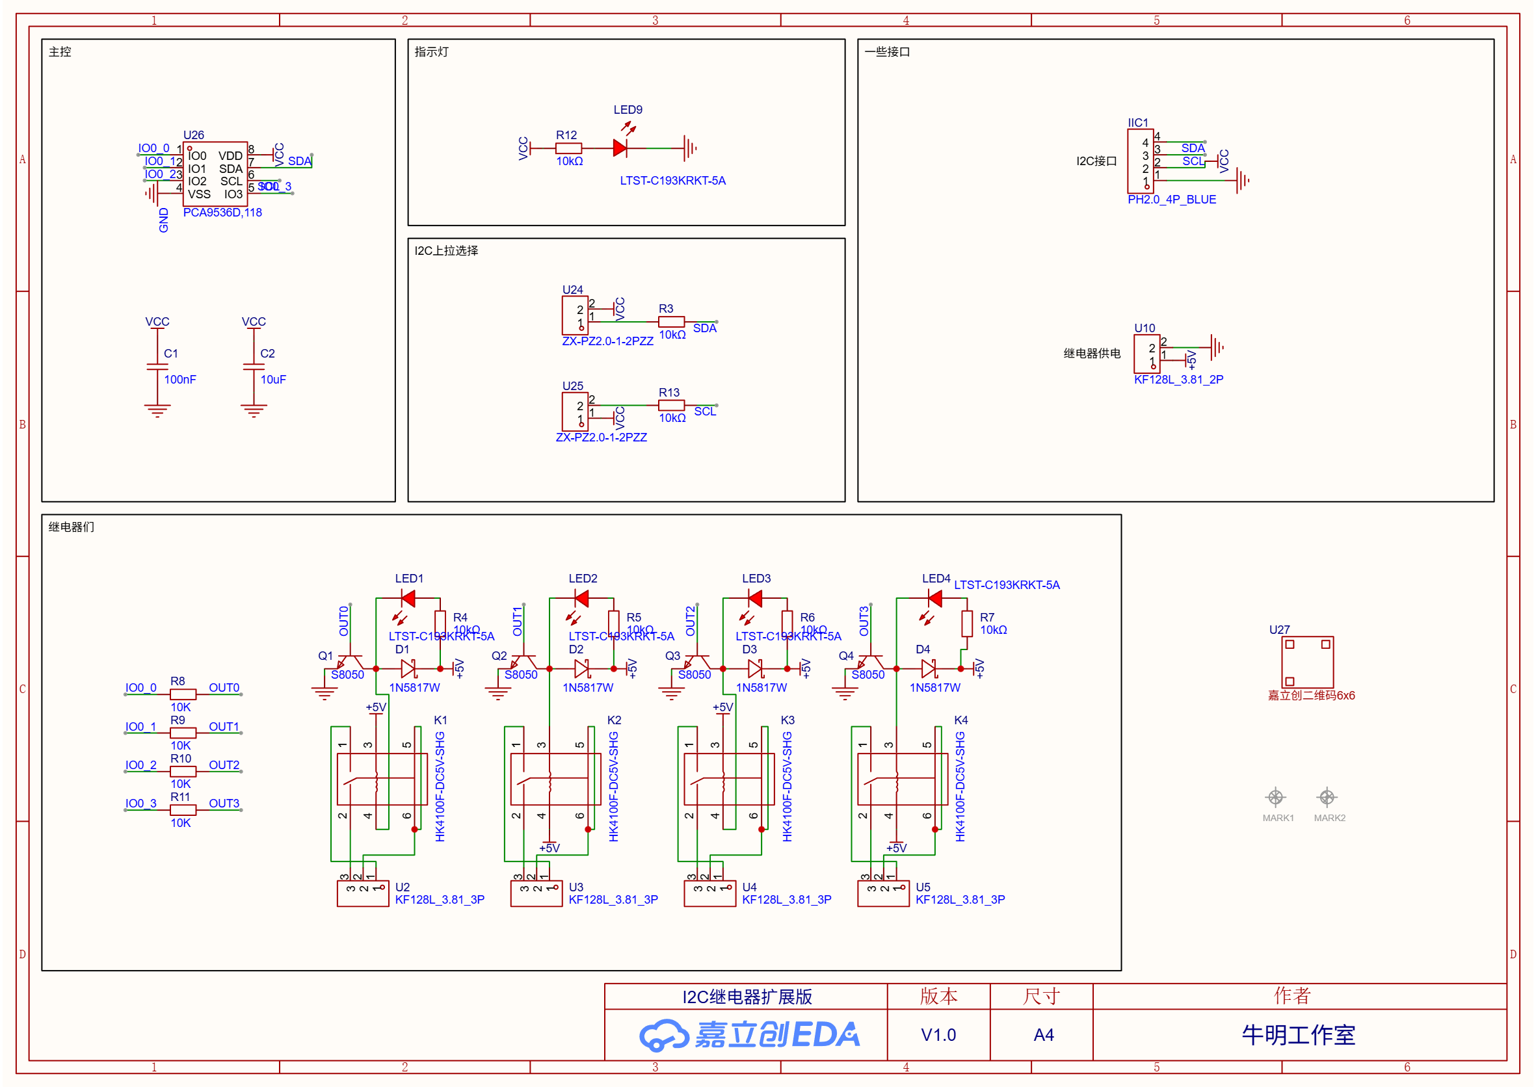Click the 'ZX-PZ2.0-1-2PZZ' label under U24

[607, 341]
